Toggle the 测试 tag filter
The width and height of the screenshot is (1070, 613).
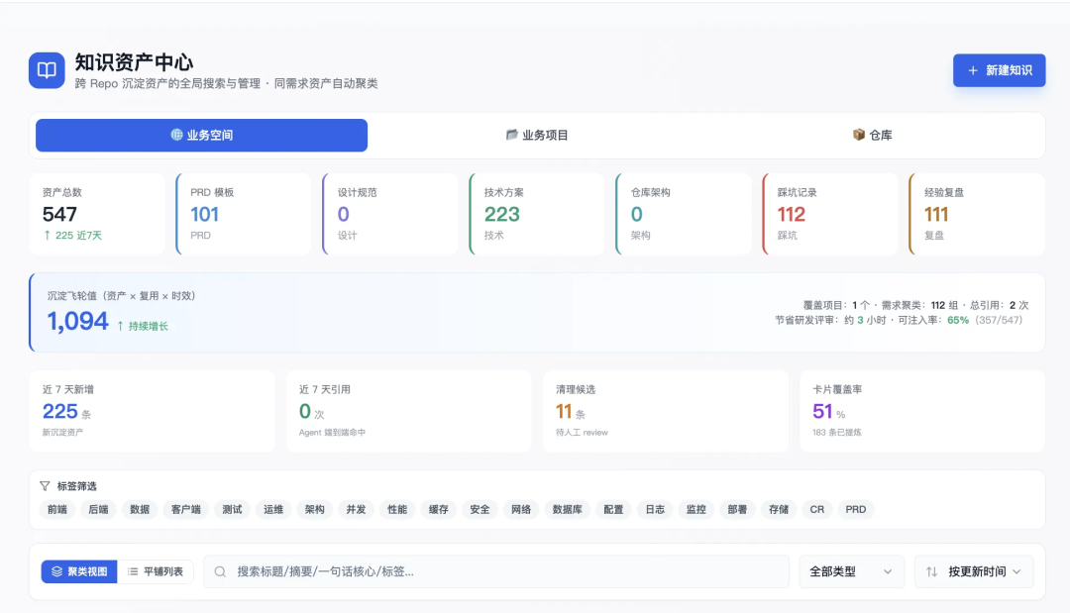[x=232, y=509]
